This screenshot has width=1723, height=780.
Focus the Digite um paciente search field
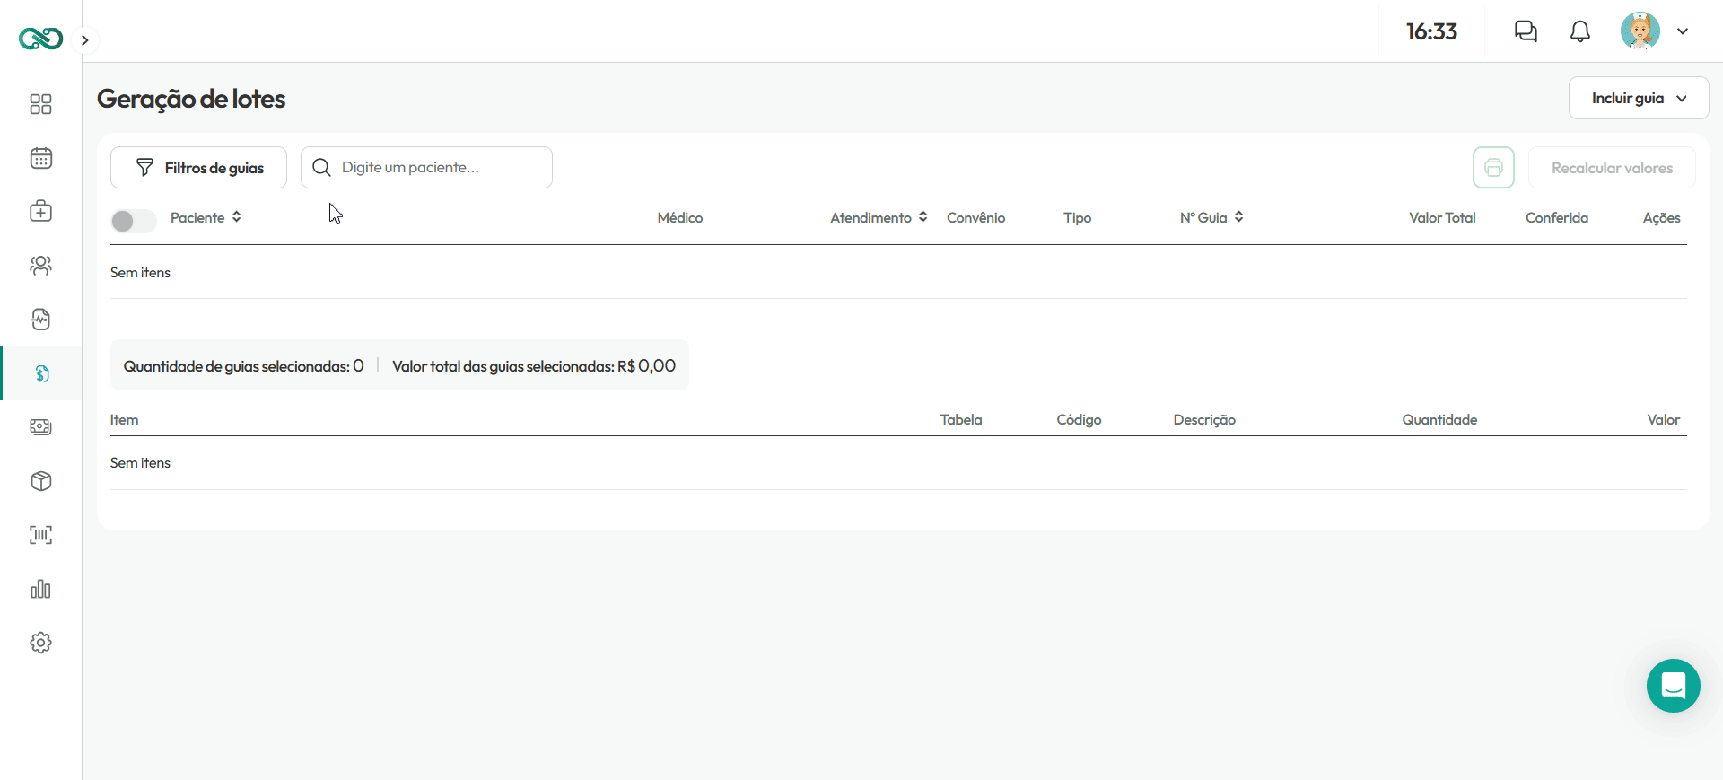(426, 168)
